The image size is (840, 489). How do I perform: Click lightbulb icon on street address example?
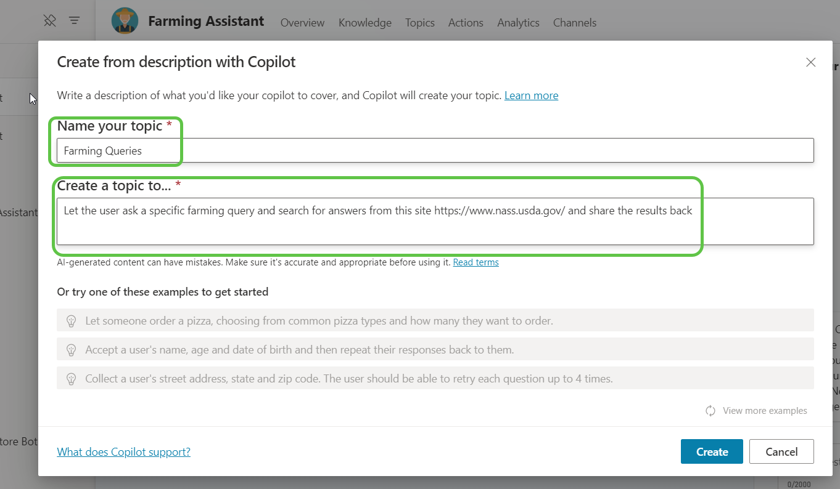click(x=72, y=379)
